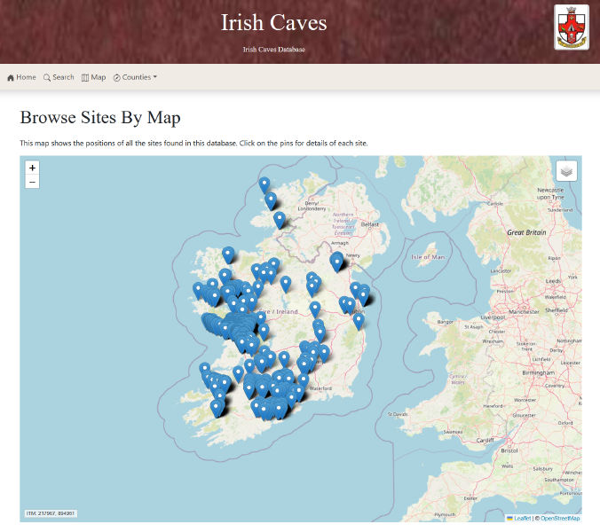Select the isolated pin in north Mayo
Screen dimensions: 600x532
(x=228, y=255)
